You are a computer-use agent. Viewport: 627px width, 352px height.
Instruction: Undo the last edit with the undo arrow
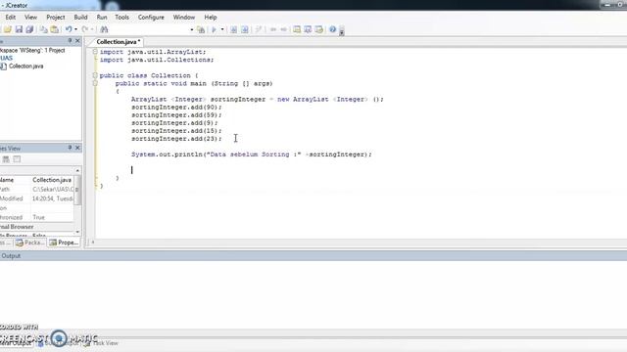click(x=69, y=29)
